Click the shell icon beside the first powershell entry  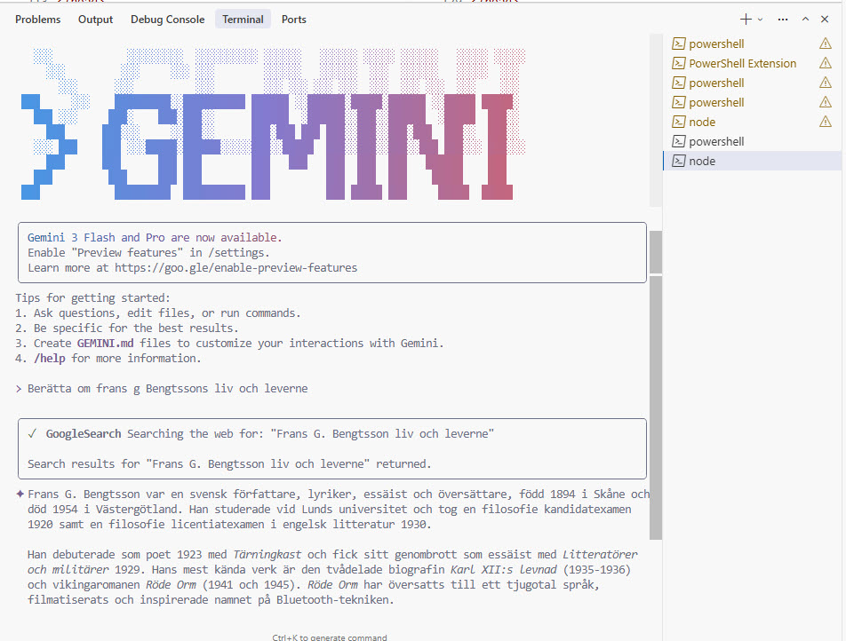tap(680, 44)
